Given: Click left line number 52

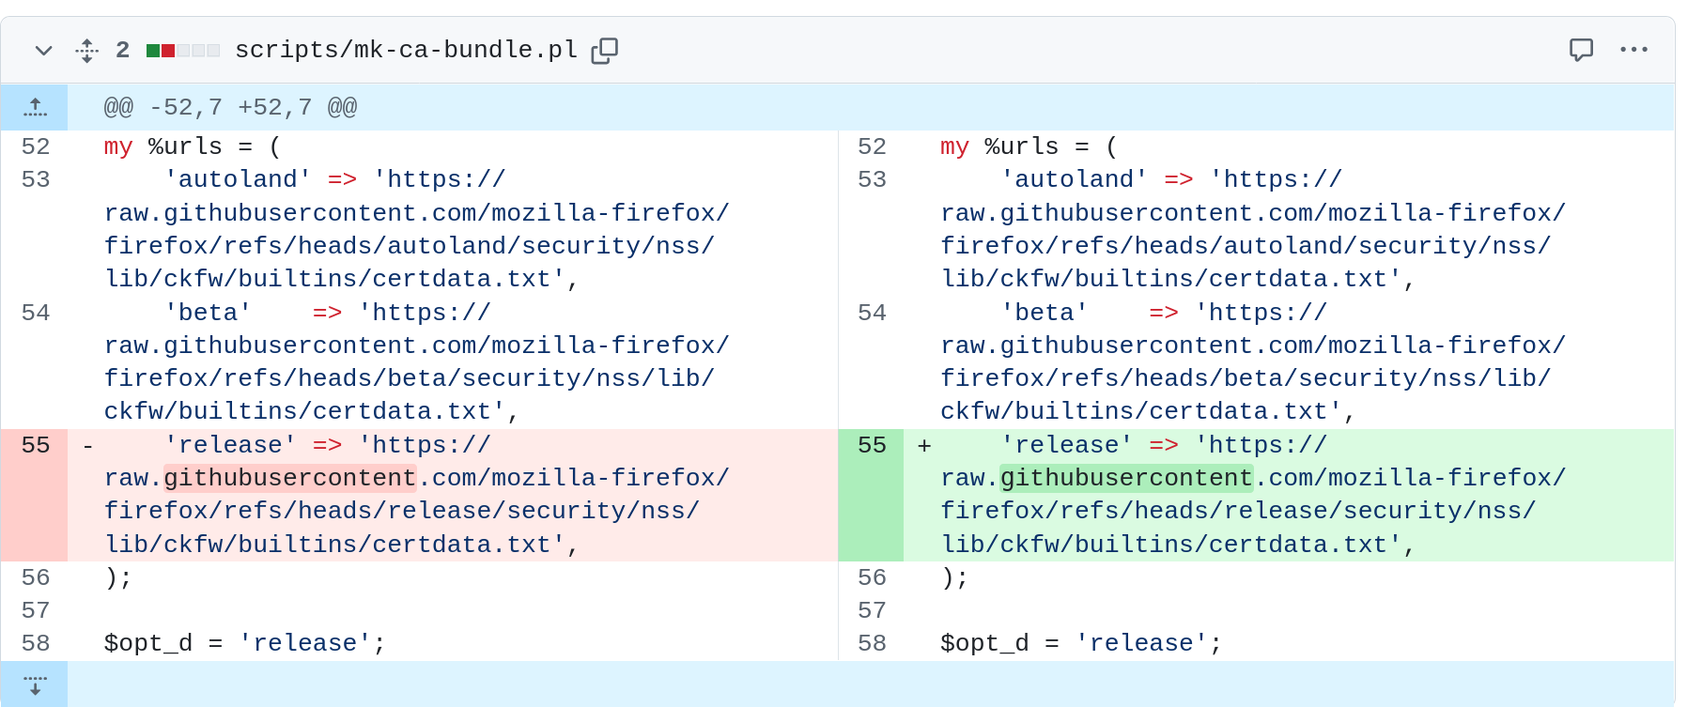Looking at the screenshot, I should coord(36,146).
